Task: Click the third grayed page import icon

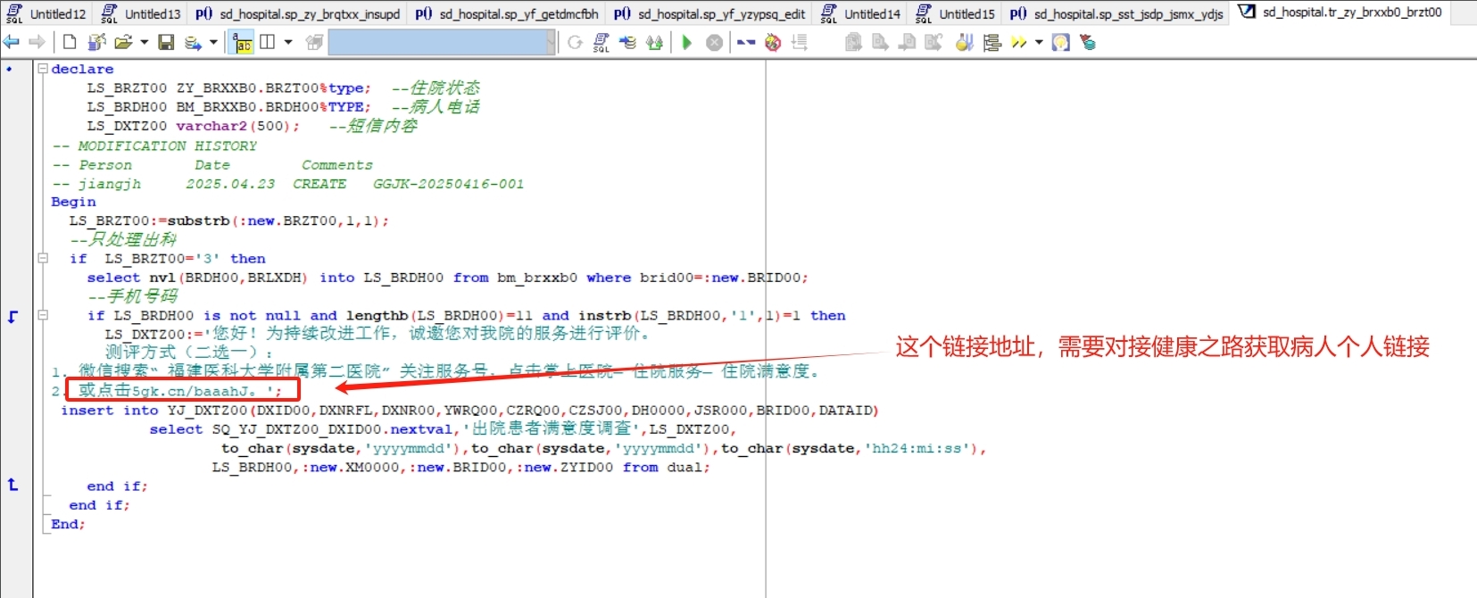Action: (907, 42)
